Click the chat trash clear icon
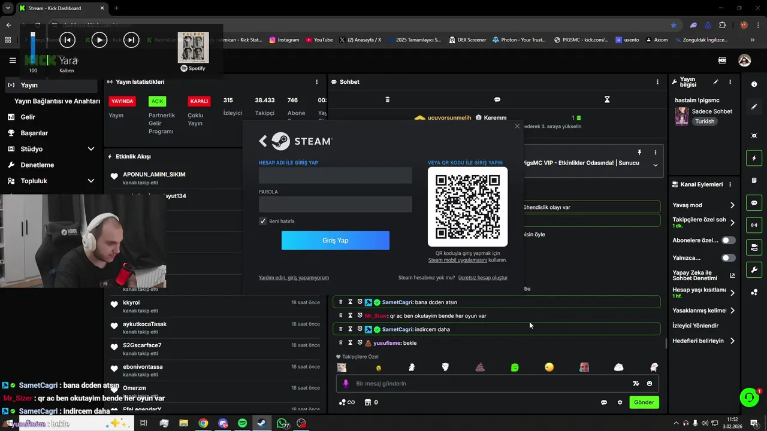The height and width of the screenshot is (431, 767). [x=387, y=99]
